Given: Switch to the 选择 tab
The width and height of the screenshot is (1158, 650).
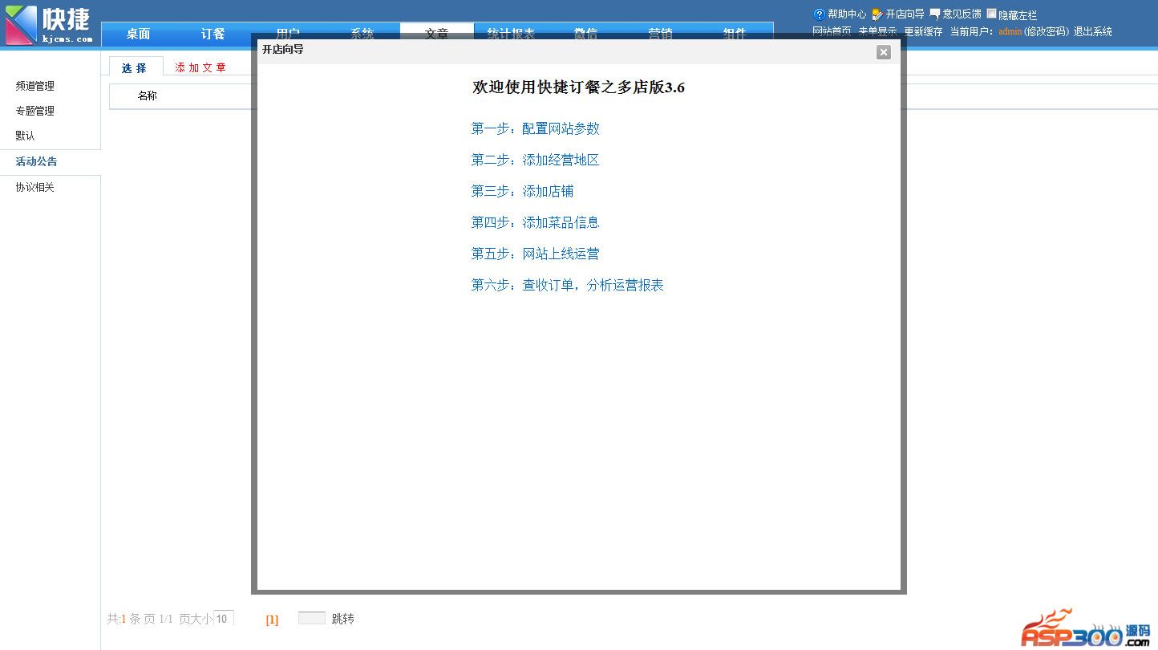Looking at the screenshot, I should [x=135, y=67].
